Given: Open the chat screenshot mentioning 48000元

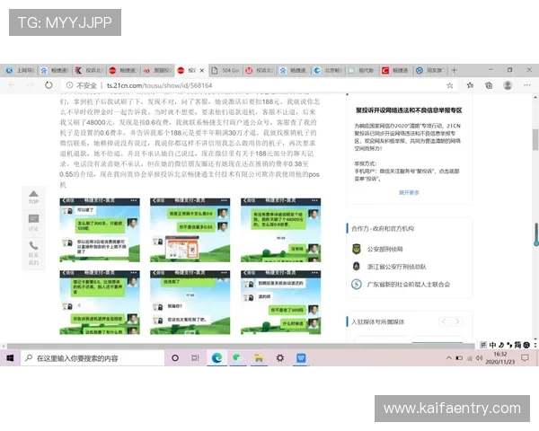Looking at the screenshot, I should pyautogui.click(x=281, y=230).
